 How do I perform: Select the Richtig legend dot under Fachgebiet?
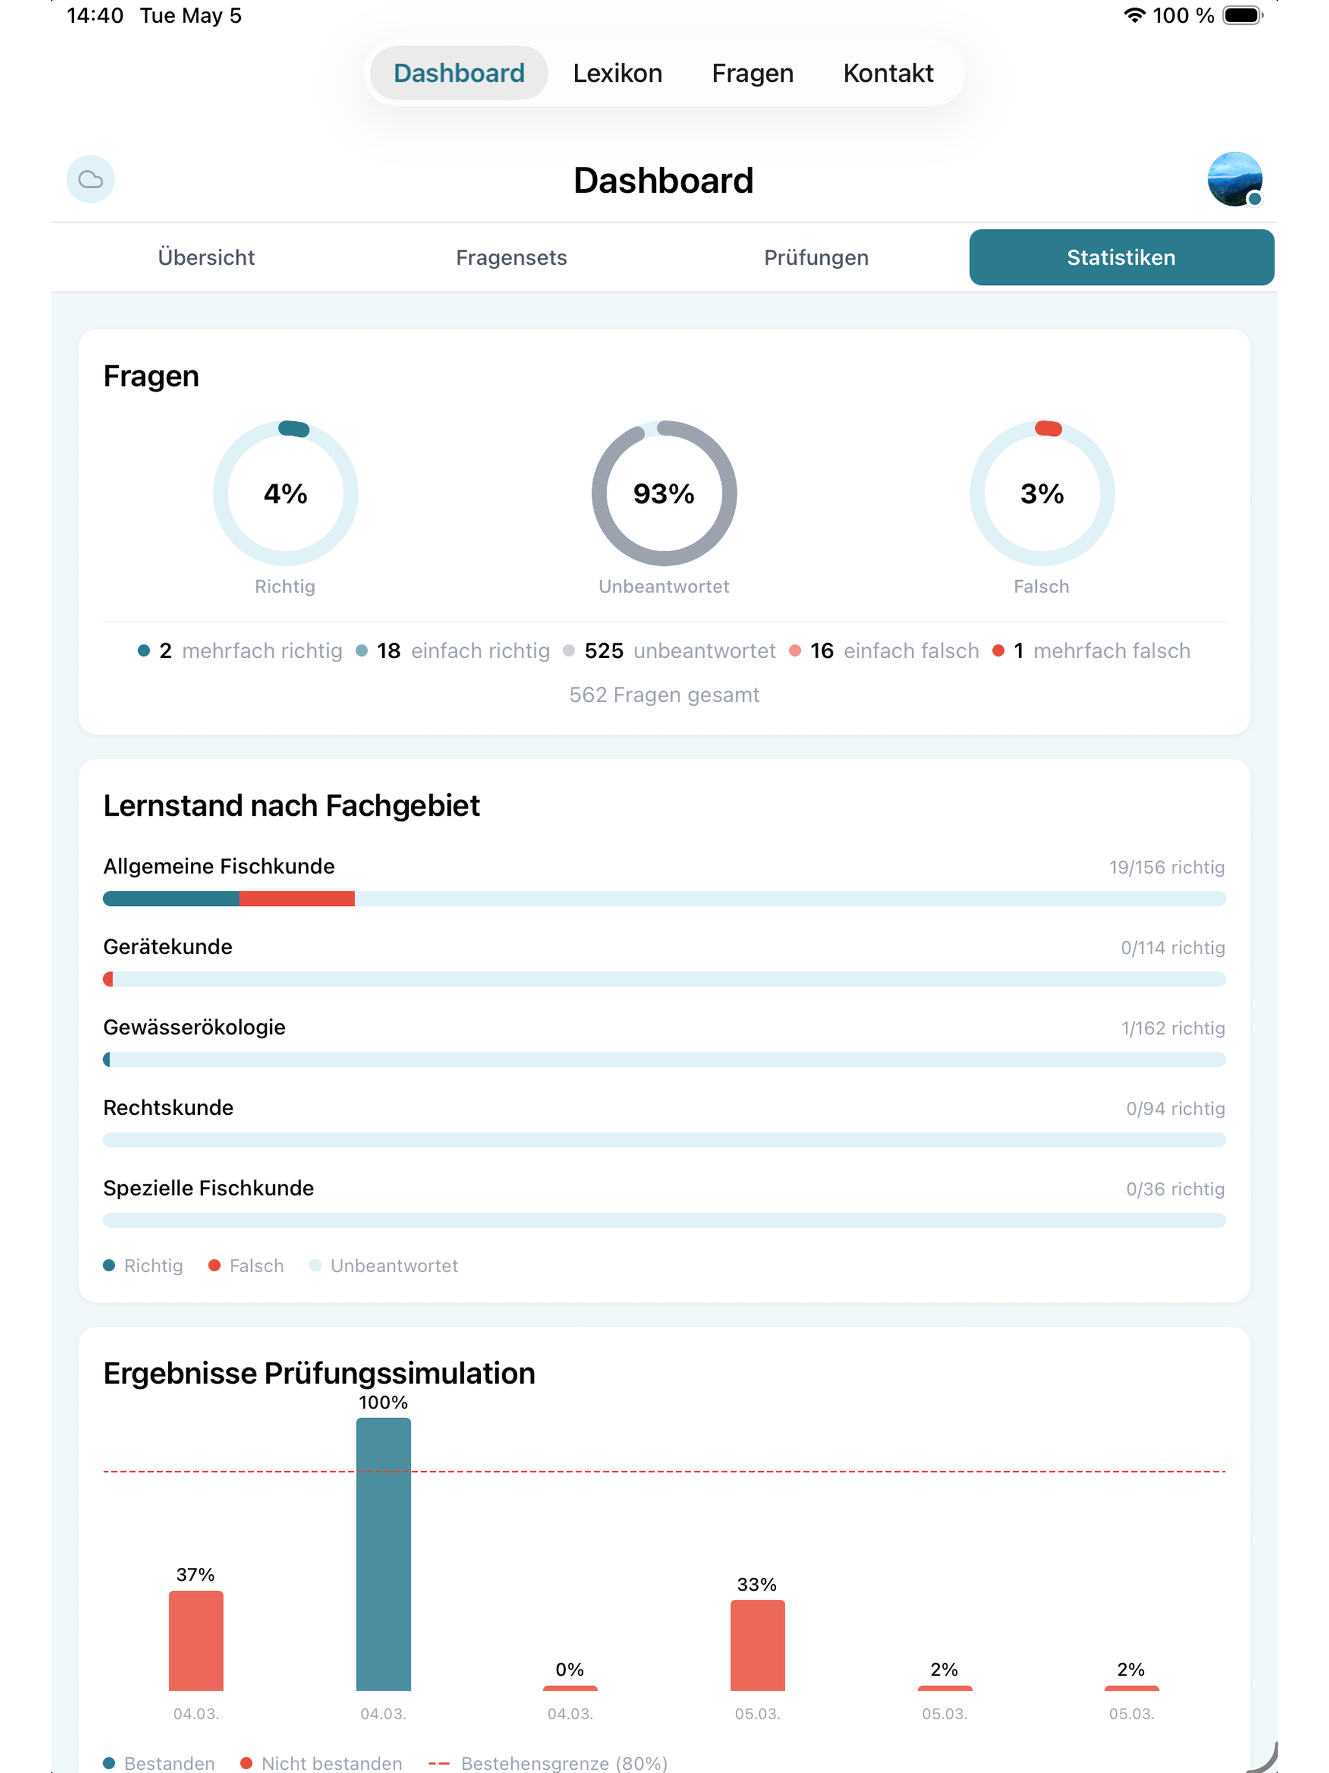(109, 1266)
